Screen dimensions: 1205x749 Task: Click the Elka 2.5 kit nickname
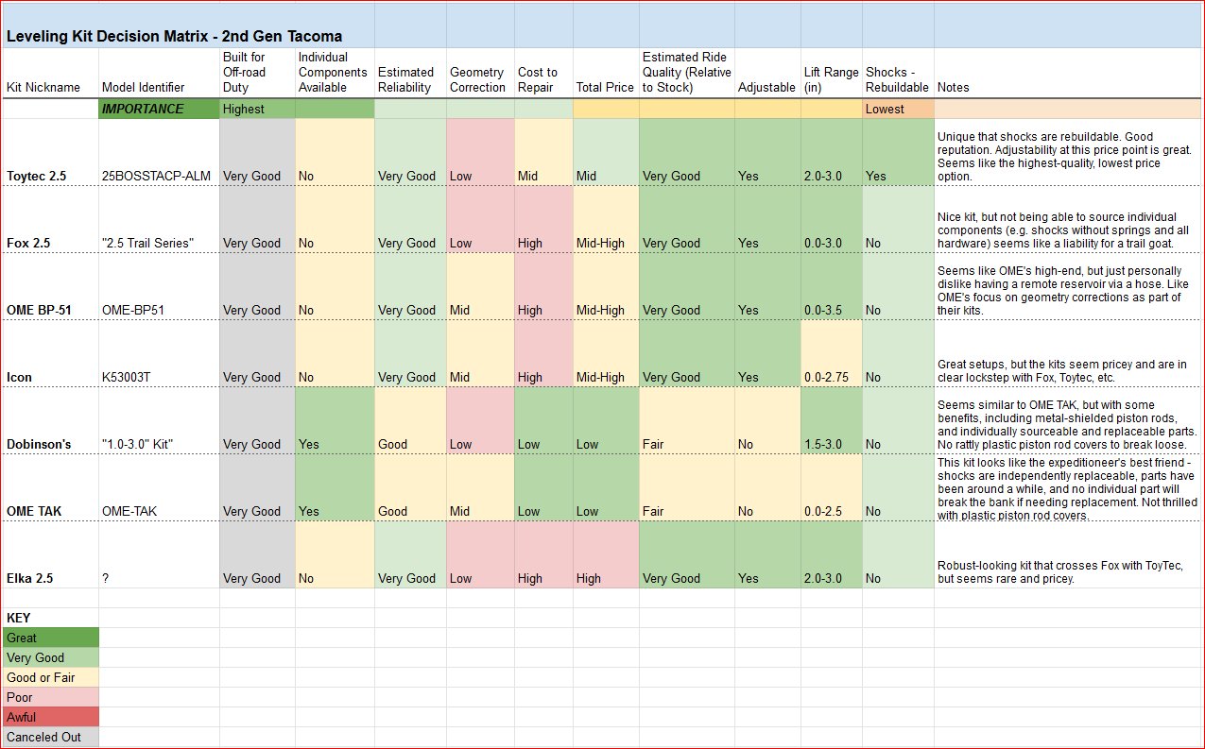pos(51,554)
